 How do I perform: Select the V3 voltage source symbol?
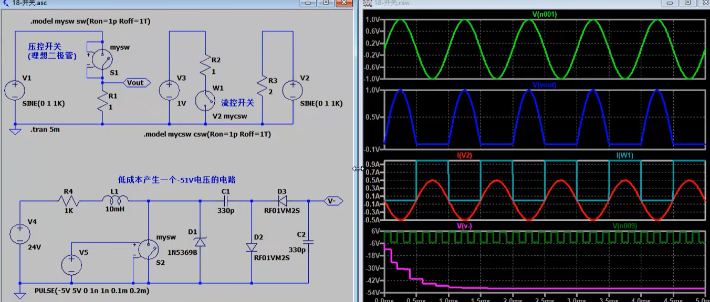[169, 90]
